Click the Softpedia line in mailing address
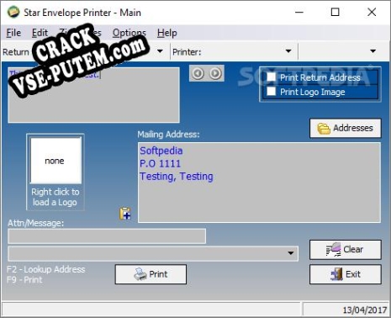The image size is (391, 318). pyautogui.click(x=161, y=151)
